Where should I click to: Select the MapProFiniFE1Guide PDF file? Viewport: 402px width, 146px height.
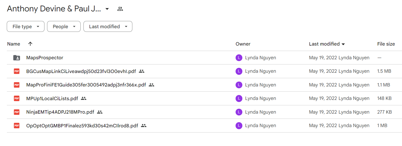(x=86, y=85)
